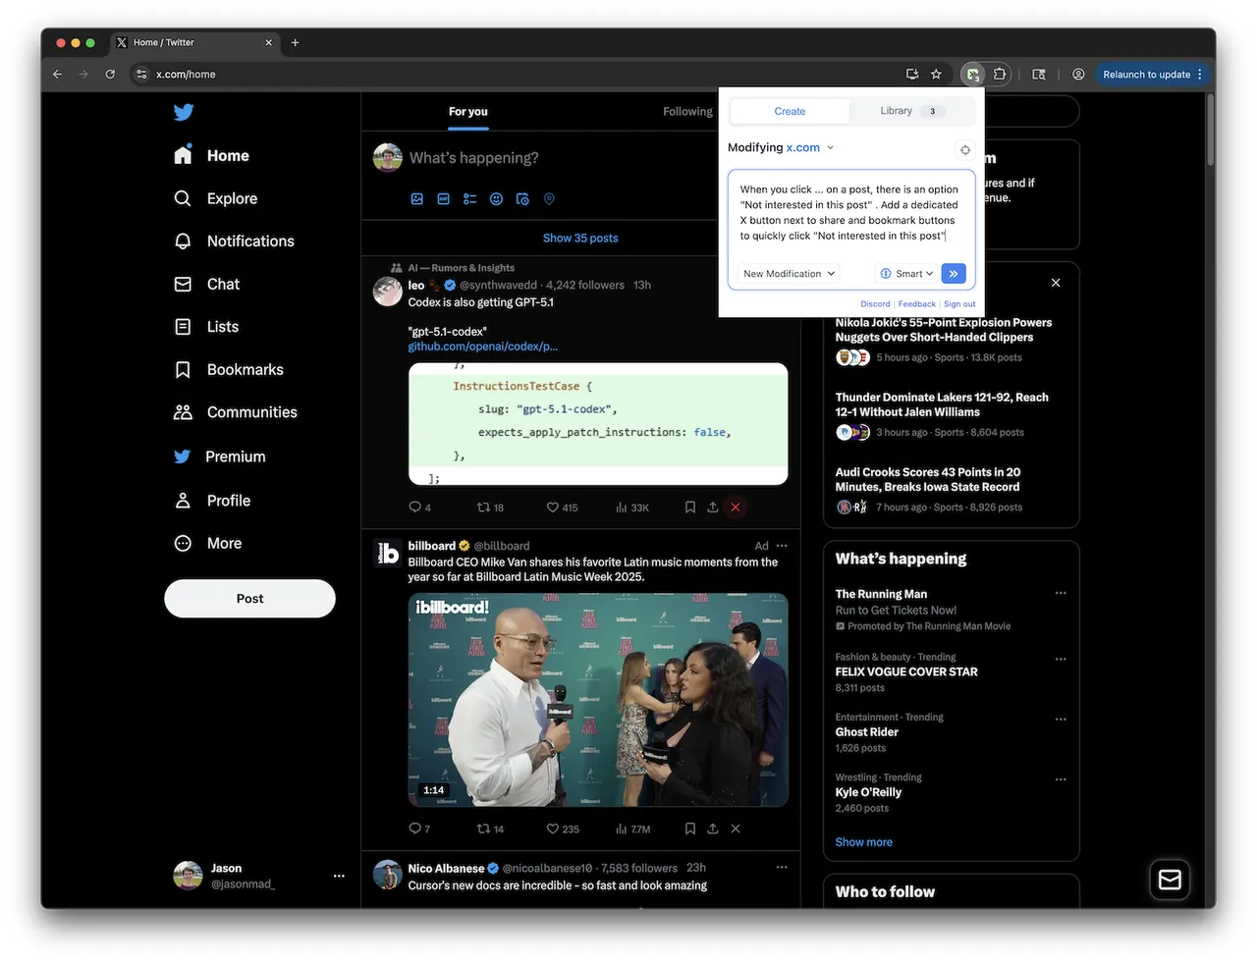The height and width of the screenshot is (963, 1257).
Task: Open Profile from the sidebar
Action: coord(212,501)
